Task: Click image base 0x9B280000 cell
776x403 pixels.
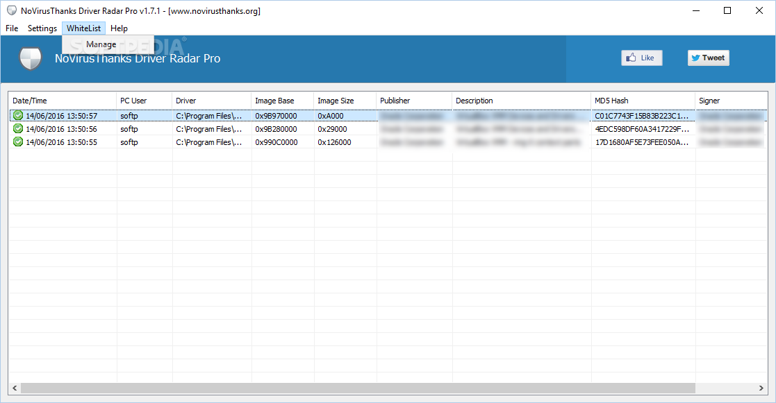Action: click(276, 129)
